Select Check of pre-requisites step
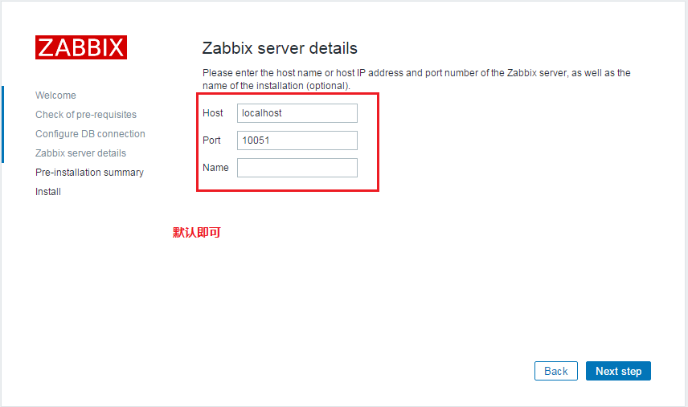688x407 pixels. click(x=86, y=115)
